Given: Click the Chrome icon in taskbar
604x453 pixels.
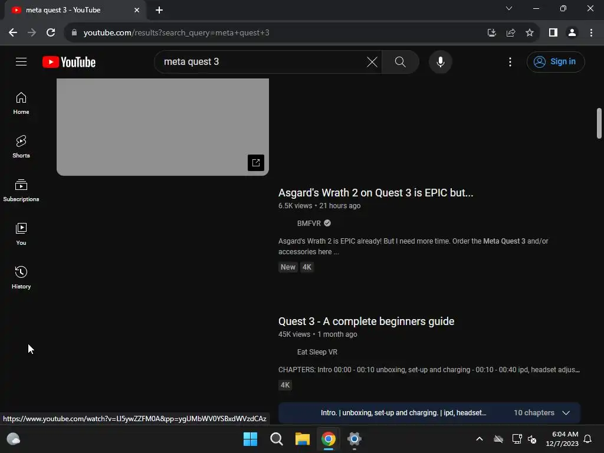Looking at the screenshot, I should coord(329,439).
